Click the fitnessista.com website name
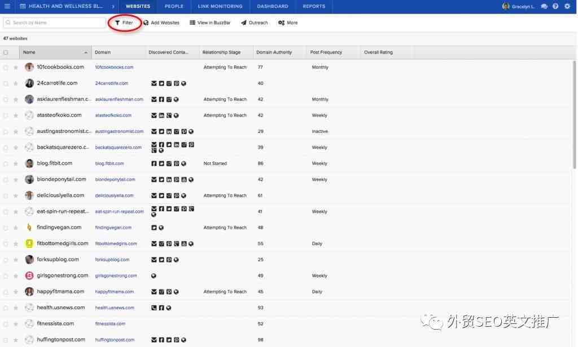The image size is (578, 347). click(x=55, y=323)
